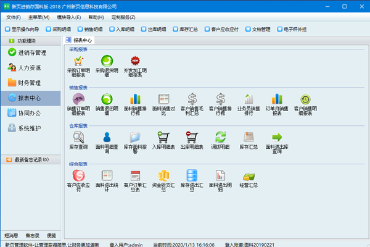Open the 文件(F) menu
370x247 pixels.
coord(14,17)
